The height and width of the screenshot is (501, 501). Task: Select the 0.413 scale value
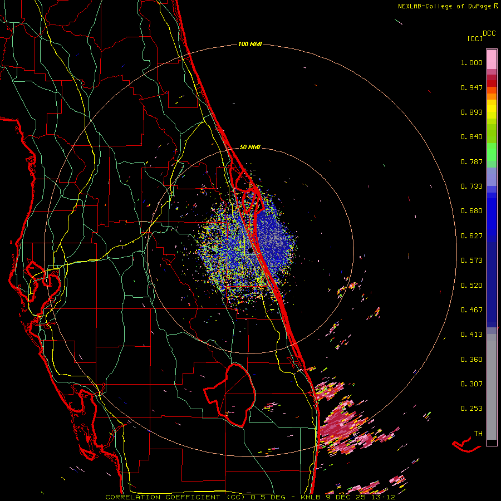point(471,335)
